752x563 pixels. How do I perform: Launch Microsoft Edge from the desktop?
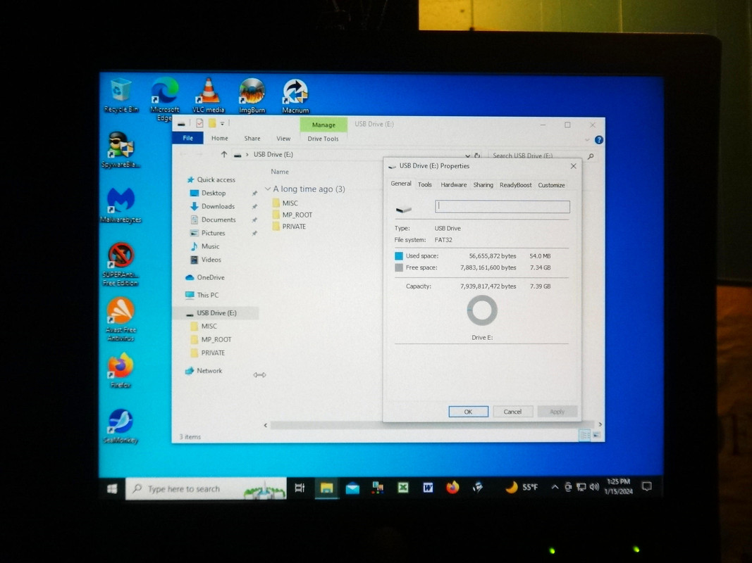164,98
